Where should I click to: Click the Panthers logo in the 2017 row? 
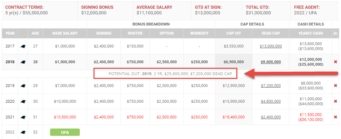coord(23,46)
